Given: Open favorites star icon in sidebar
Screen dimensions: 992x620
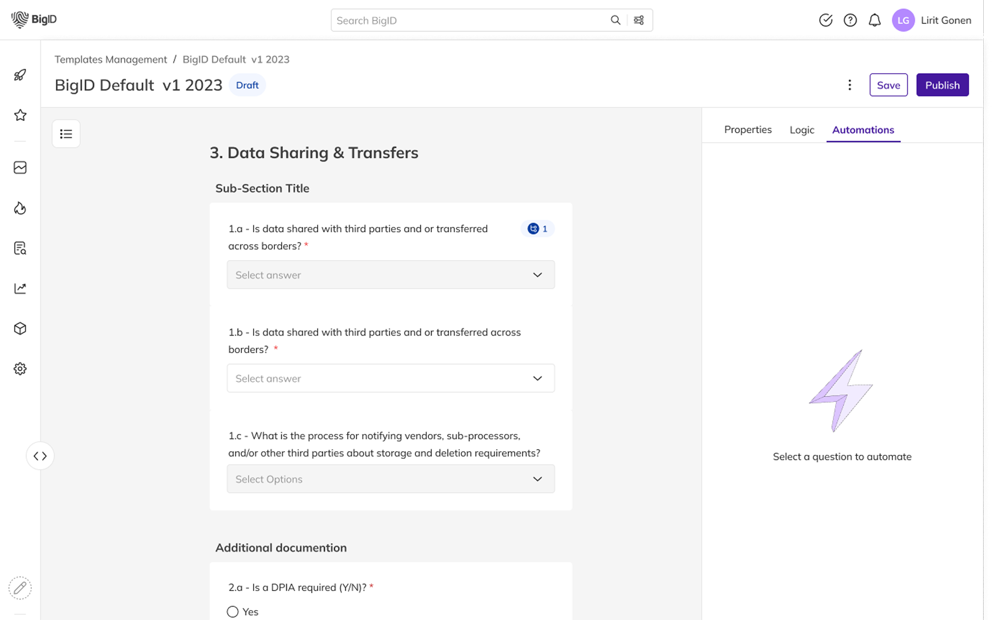Looking at the screenshot, I should click(x=20, y=115).
